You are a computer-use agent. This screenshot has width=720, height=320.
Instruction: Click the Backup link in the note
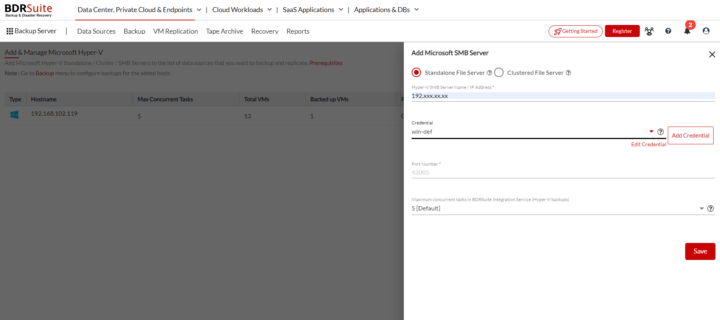pos(45,73)
